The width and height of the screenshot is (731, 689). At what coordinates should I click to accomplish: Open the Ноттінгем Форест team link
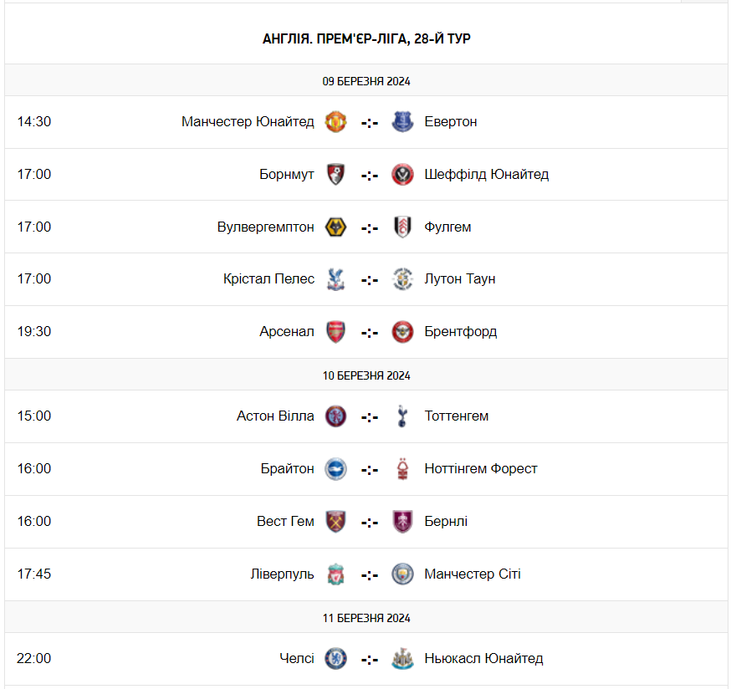click(x=481, y=469)
